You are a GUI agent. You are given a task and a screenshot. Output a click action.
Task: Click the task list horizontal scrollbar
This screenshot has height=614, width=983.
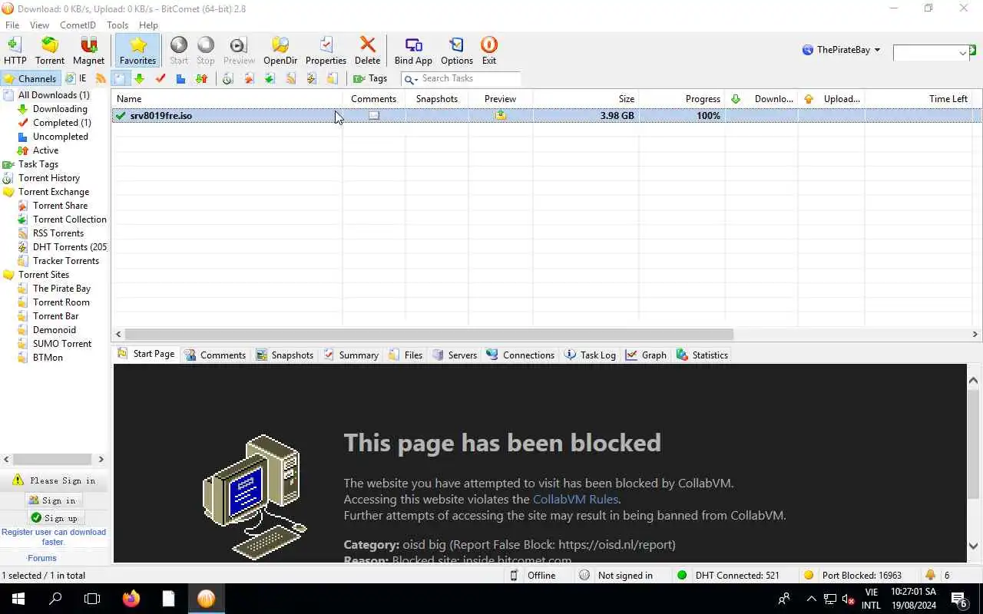[429, 334]
